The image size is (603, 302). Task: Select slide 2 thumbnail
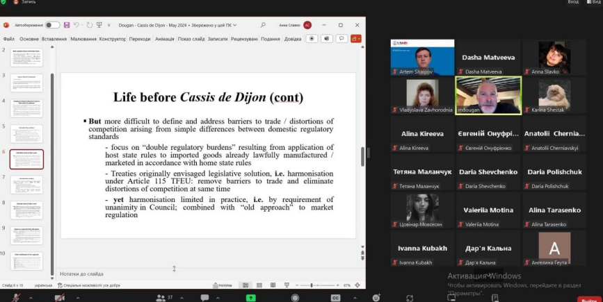coord(26,58)
